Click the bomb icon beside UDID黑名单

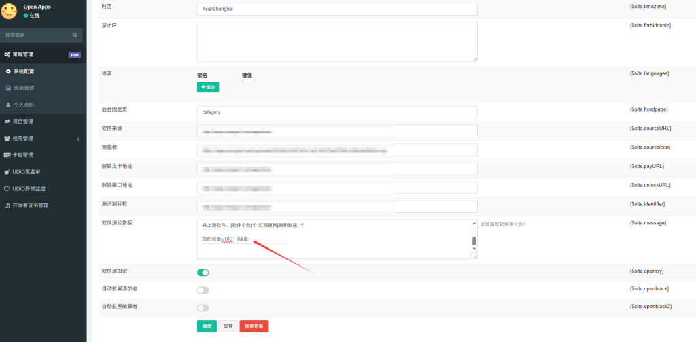click(x=7, y=172)
